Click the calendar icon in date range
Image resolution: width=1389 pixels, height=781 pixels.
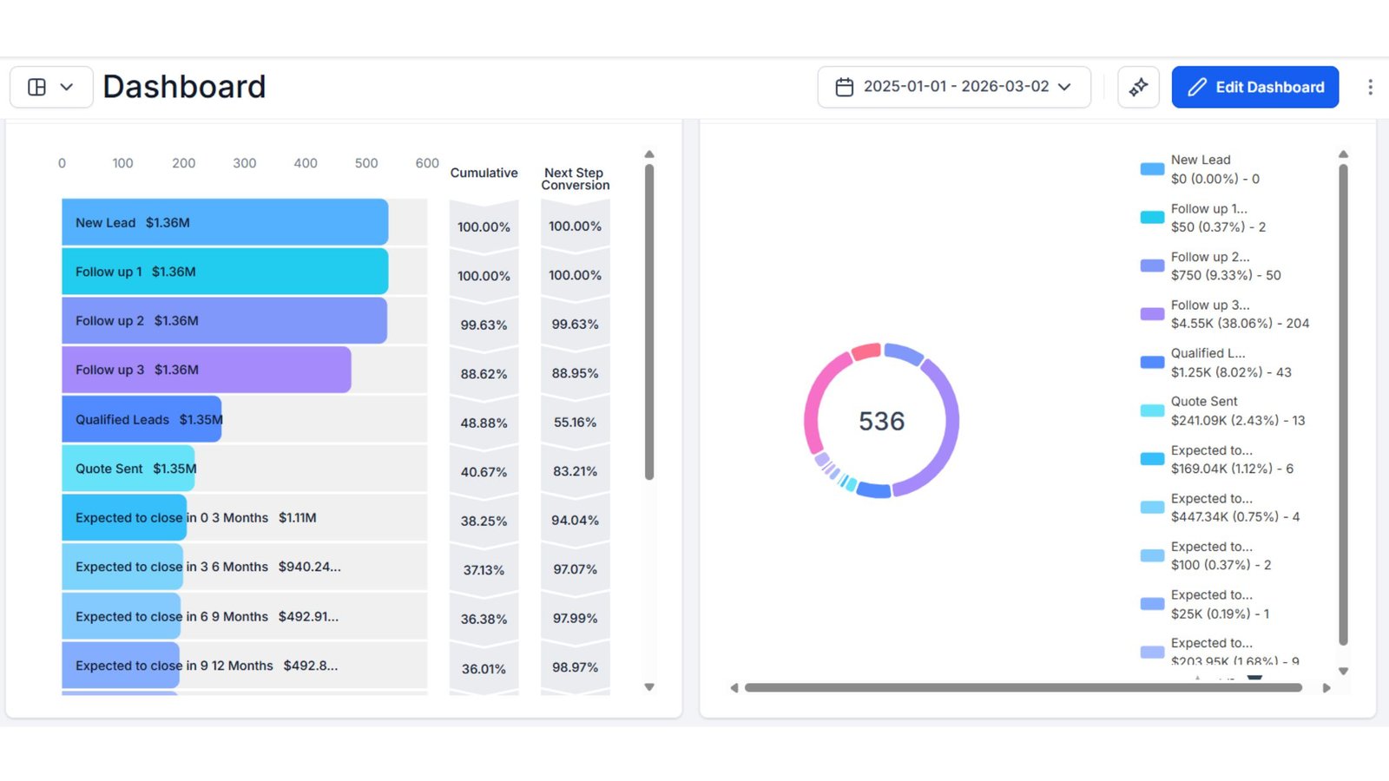pyautogui.click(x=844, y=87)
